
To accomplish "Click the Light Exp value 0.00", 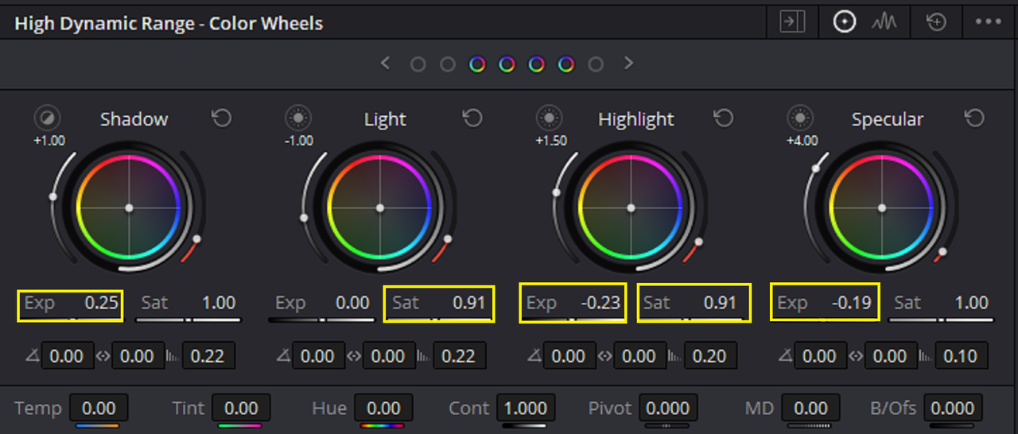I will click(x=352, y=303).
